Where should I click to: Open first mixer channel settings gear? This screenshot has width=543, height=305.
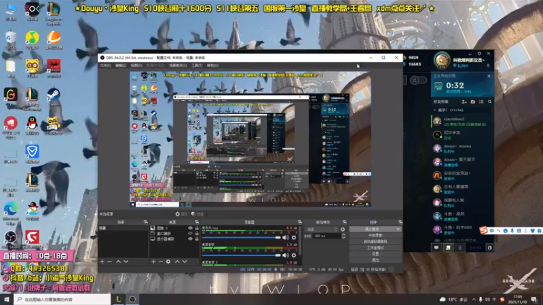pyautogui.click(x=294, y=238)
